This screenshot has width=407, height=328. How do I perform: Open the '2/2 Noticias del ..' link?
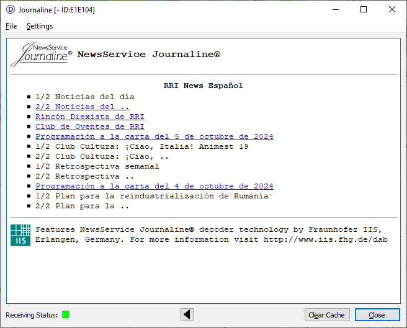click(x=82, y=107)
